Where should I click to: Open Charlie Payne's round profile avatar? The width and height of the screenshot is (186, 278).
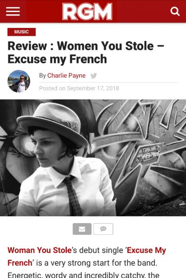(x=19, y=81)
